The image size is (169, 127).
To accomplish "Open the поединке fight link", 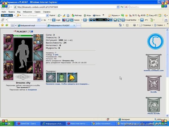I will (x=32, y=90).
